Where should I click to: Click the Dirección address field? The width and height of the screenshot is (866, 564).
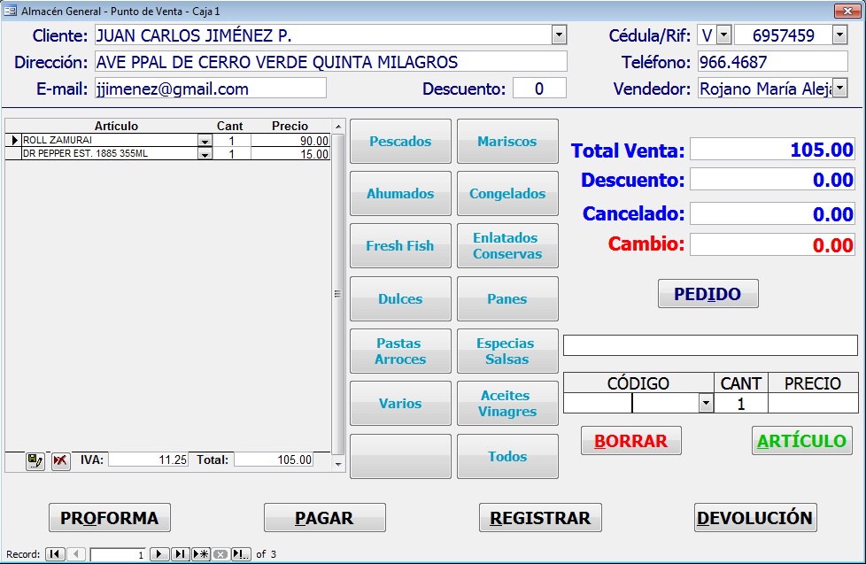[x=331, y=61]
